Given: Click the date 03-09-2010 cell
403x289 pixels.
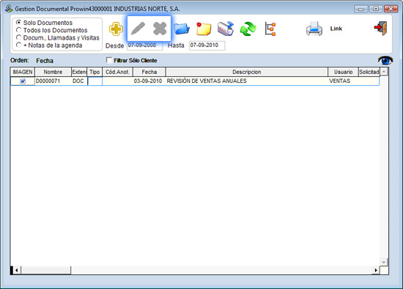Looking at the screenshot, I should click(148, 81).
